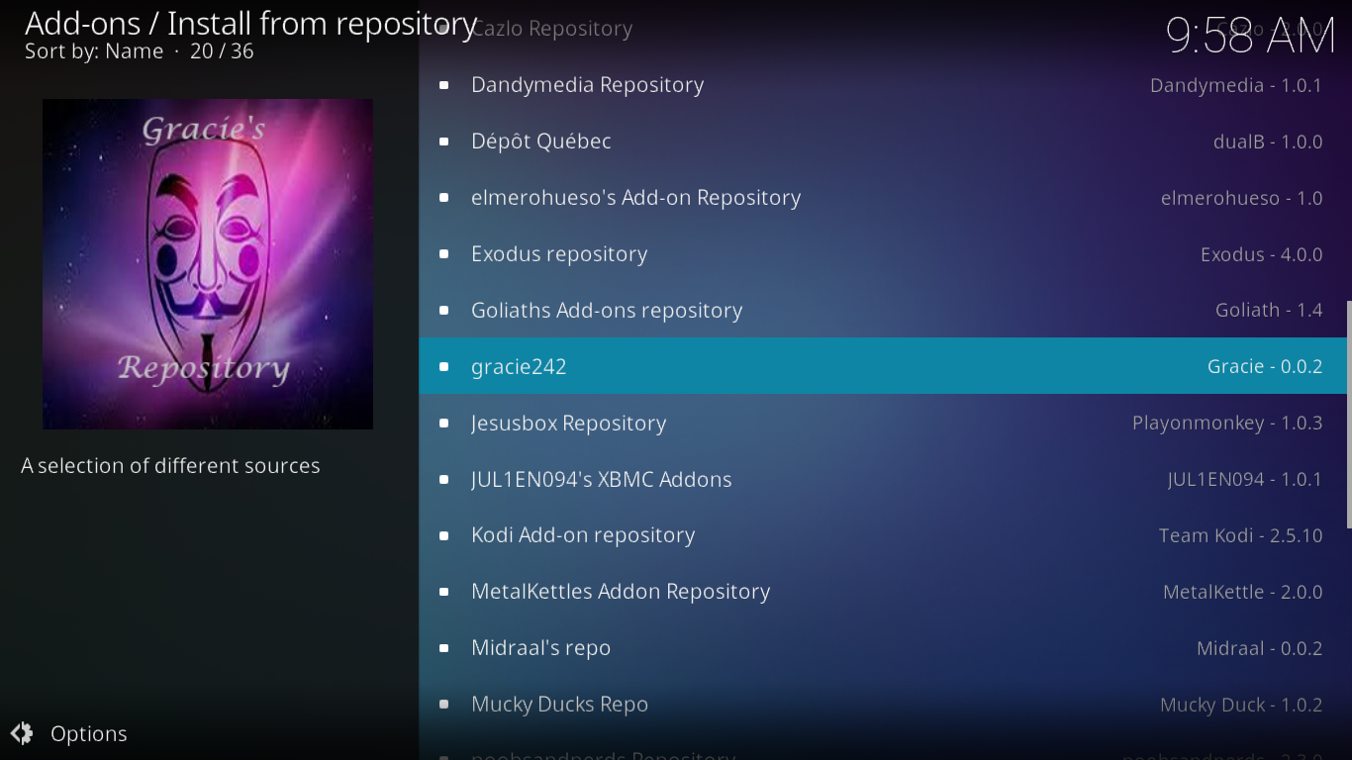Image resolution: width=1352 pixels, height=760 pixels.
Task: Select elmerohueso's Add-on Repository
Action: (x=883, y=198)
